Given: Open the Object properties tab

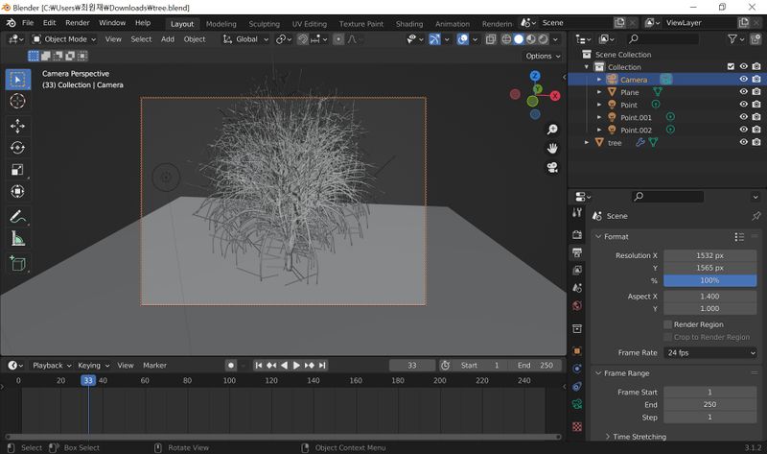Looking at the screenshot, I should point(577,350).
